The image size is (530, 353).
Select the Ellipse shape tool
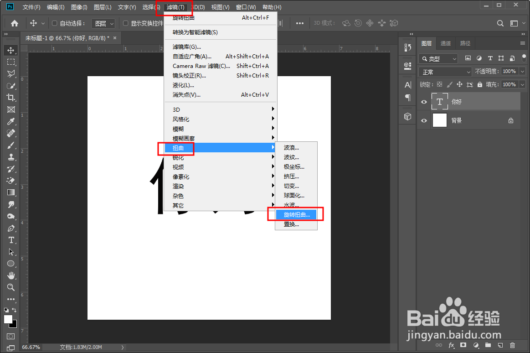click(11, 264)
